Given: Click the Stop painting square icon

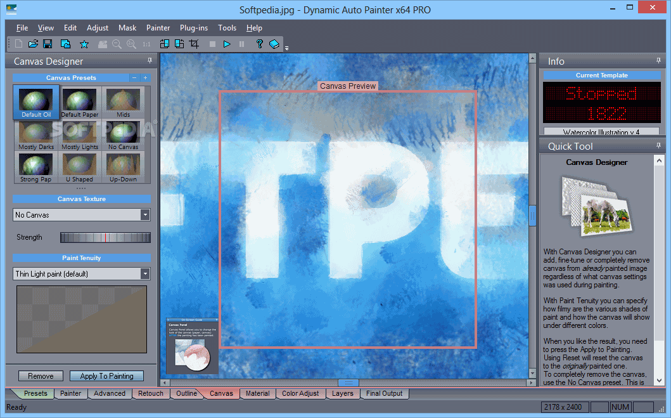Looking at the screenshot, I should 212,44.
